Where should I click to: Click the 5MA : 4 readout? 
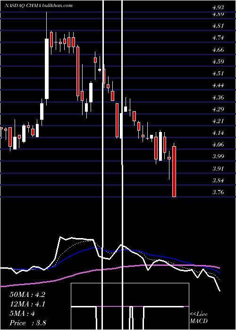point(22,313)
